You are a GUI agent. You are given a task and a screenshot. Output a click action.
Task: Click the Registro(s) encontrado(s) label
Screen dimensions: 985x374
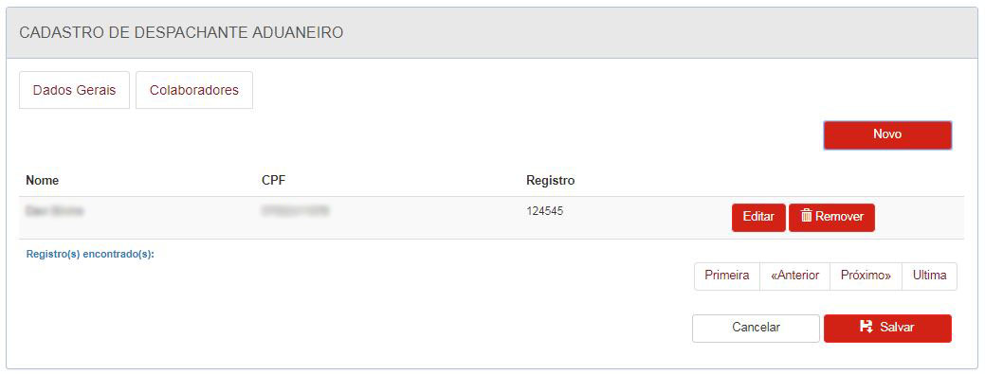click(x=90, y=255)
